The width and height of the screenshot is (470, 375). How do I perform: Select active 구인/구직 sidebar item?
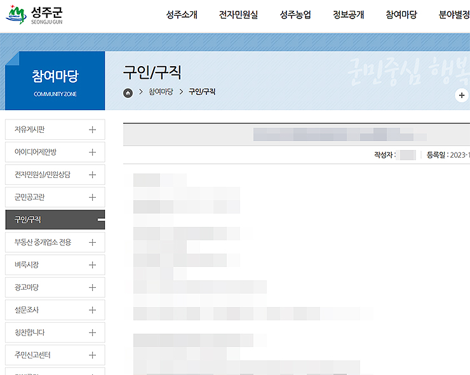click(55, 220)
